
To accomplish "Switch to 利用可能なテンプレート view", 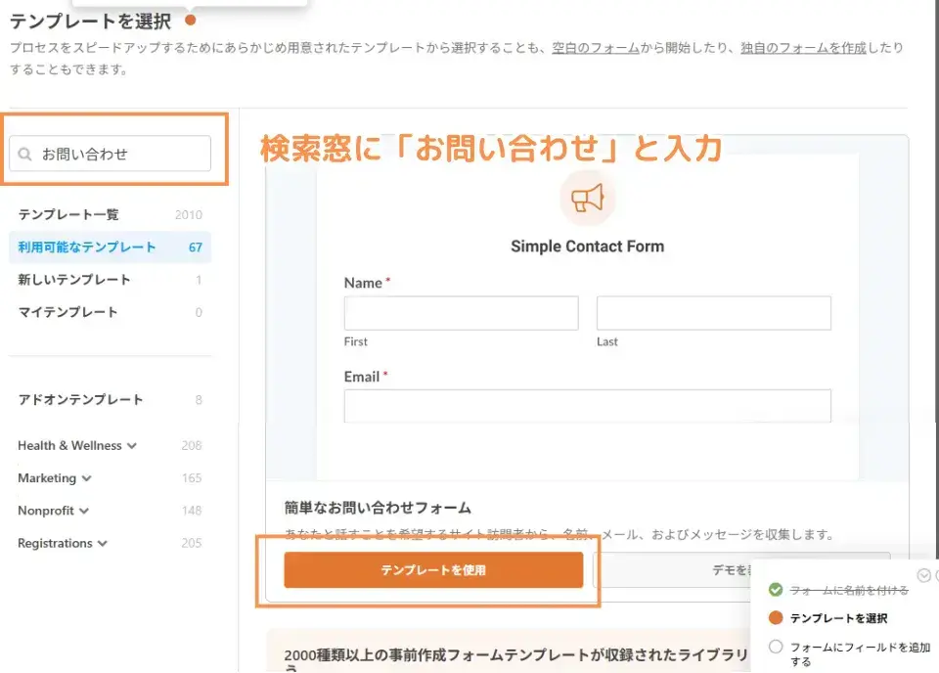I will click(86, 247).
